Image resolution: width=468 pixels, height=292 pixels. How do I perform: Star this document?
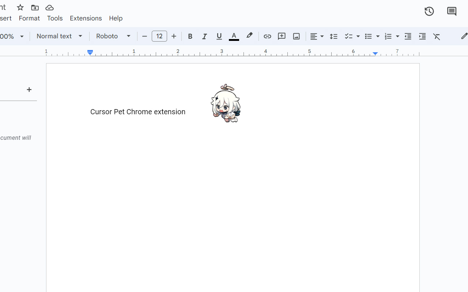tap(20, 7)
